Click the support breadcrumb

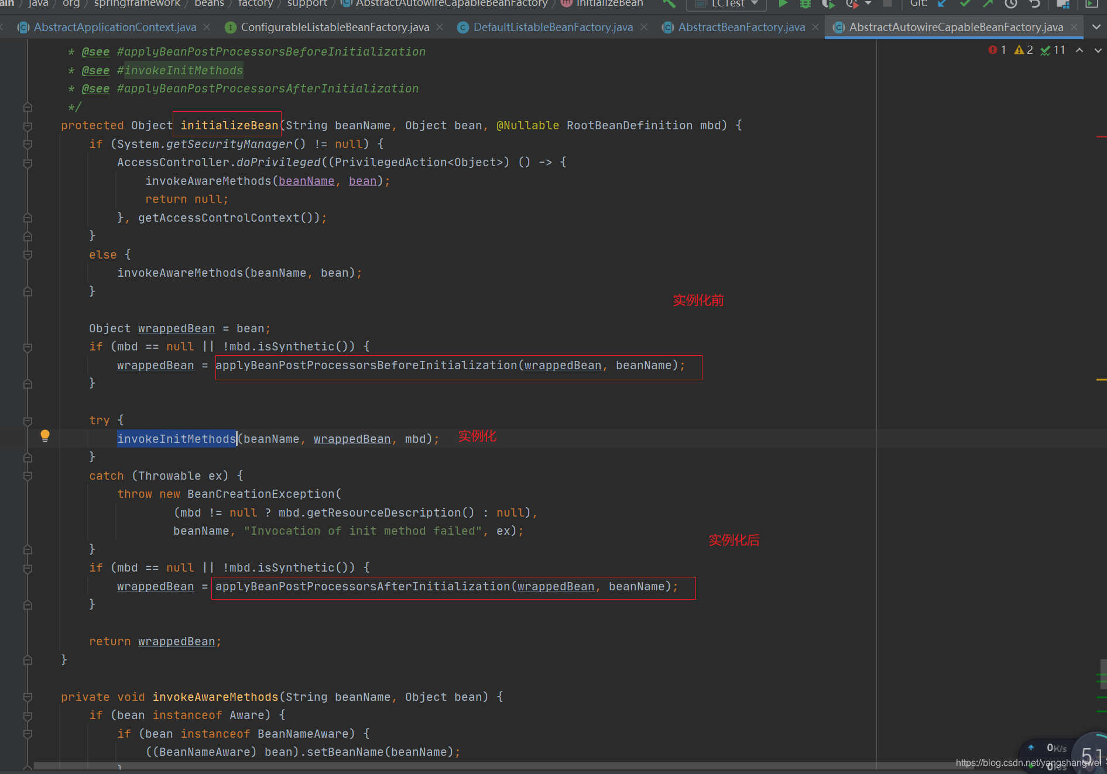pos(307,4)
